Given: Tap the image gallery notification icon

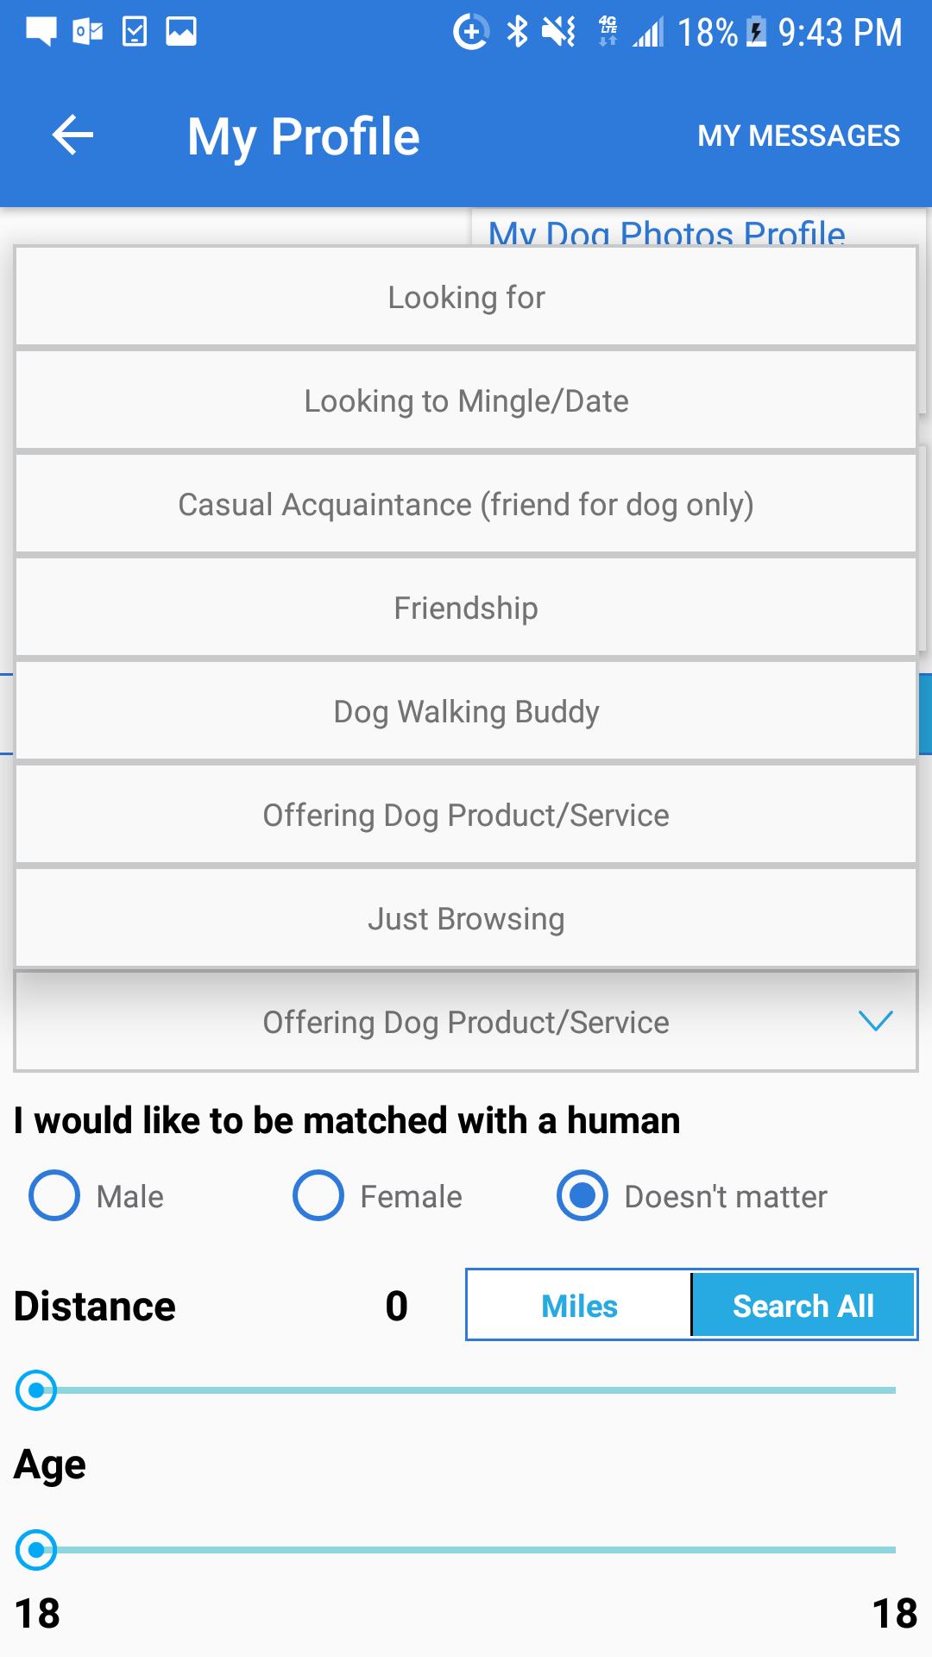Looking at the screenshot, I should pos(181,32).
